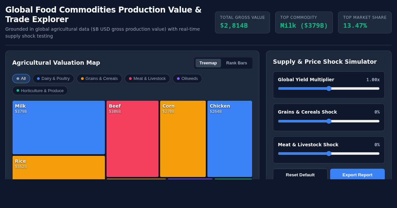Image resolution: width=397 pixels, height=208 pixels.
Task: Click the Grains & Cereals Shock 0% value
Action: pyautogui.click(x=377, y=112)
